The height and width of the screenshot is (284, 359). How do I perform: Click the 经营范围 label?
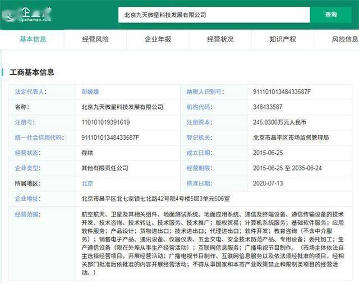(27, 214)
